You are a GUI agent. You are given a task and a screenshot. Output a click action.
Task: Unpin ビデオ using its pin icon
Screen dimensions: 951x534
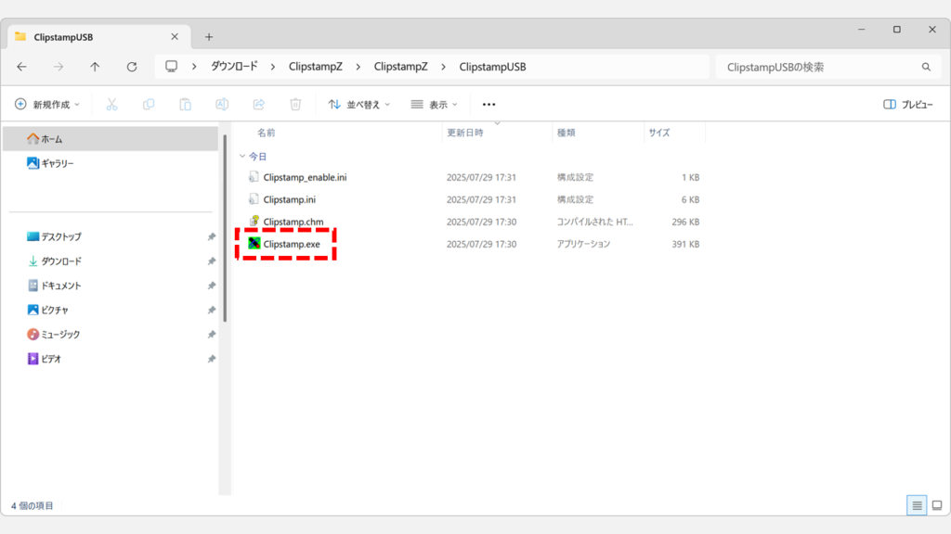pyautogui.click(x=211, y=359)
